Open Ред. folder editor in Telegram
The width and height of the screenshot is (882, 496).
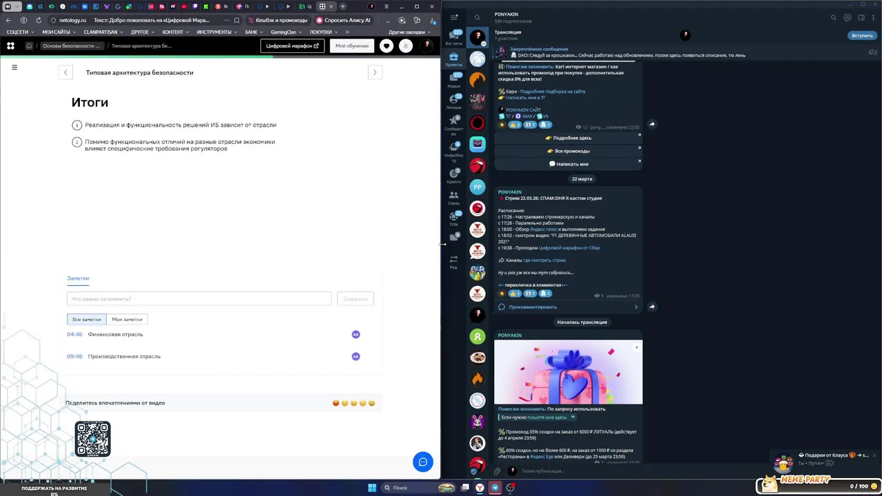coord(453,261)
